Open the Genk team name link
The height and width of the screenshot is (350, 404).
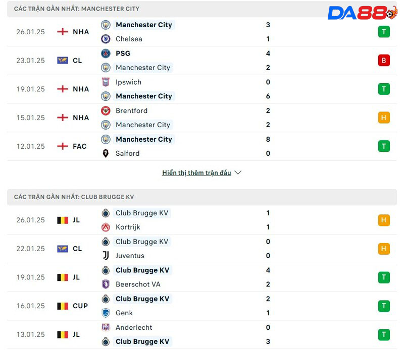[124, 313]
